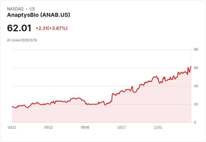This screenshot has width=206, height=142.
Task: Select the 08/06 date on x-axis
Action: (85, 127)
